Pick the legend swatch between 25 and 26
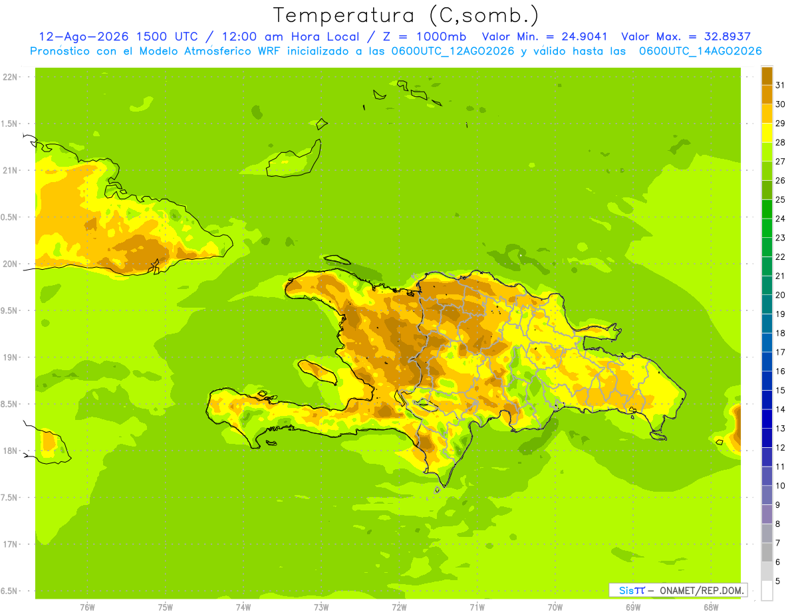The width and height of the screenshot is (798, 616). point(767,190)
